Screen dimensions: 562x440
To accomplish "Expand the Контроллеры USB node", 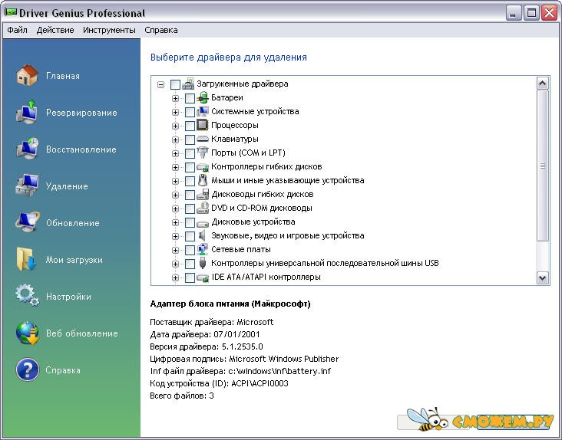I will tap(175, 264).
